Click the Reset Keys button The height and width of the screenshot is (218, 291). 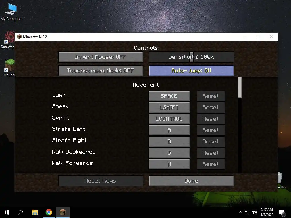(x=101, y=181)
